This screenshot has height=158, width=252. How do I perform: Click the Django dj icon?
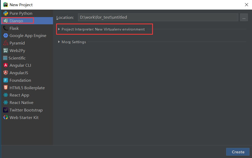pos(5,21)
